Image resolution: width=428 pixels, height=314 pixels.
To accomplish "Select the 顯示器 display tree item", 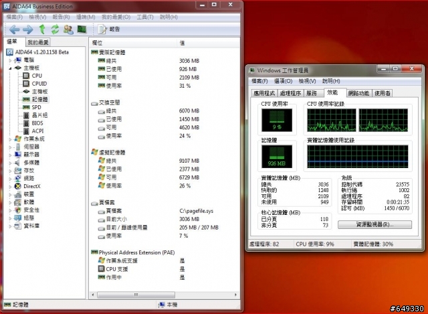I will tap(31, 155).
